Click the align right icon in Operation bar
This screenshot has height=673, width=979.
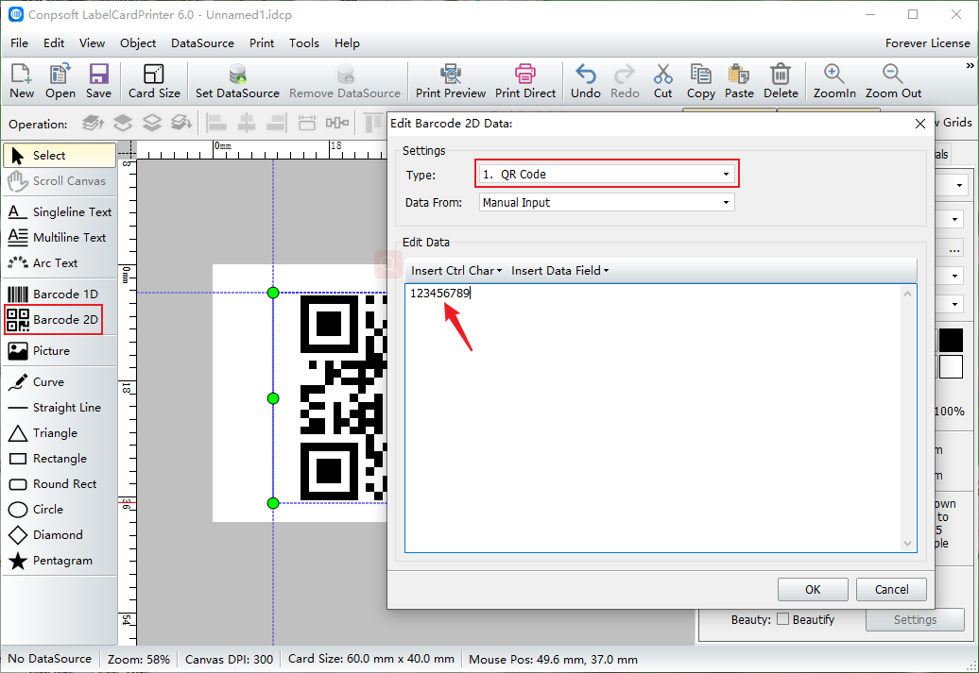(x=277, y=123)
